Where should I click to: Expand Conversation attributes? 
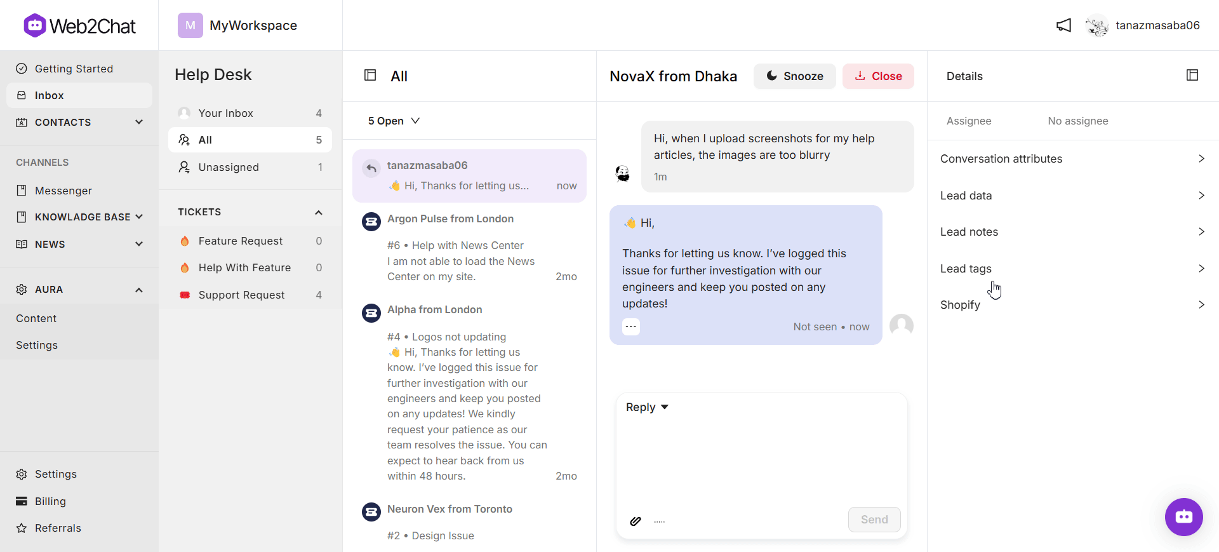(x=1073, y=159)
